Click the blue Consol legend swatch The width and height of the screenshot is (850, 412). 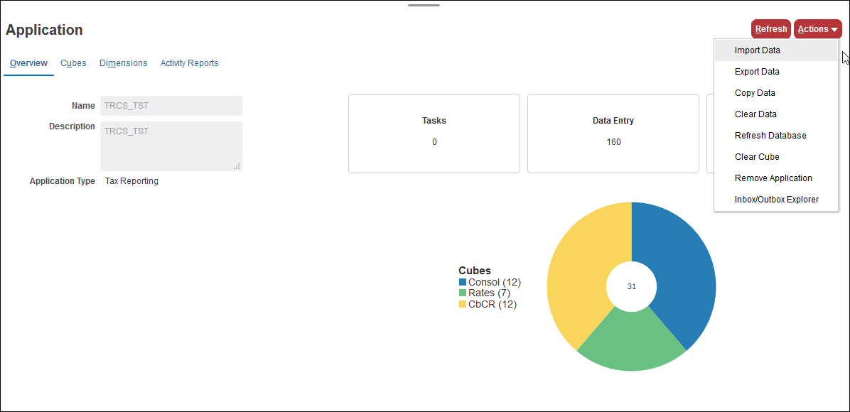click(461, 282)
